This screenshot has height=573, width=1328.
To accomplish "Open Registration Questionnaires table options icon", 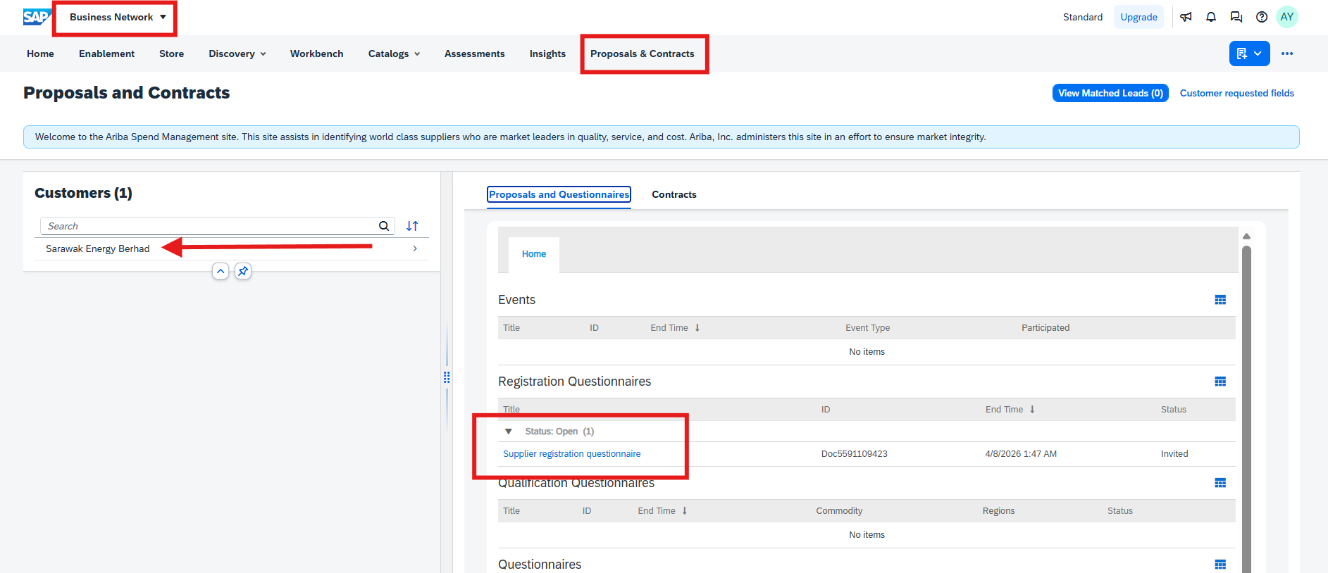I will pyautogui.click(x=1220, y=382).
